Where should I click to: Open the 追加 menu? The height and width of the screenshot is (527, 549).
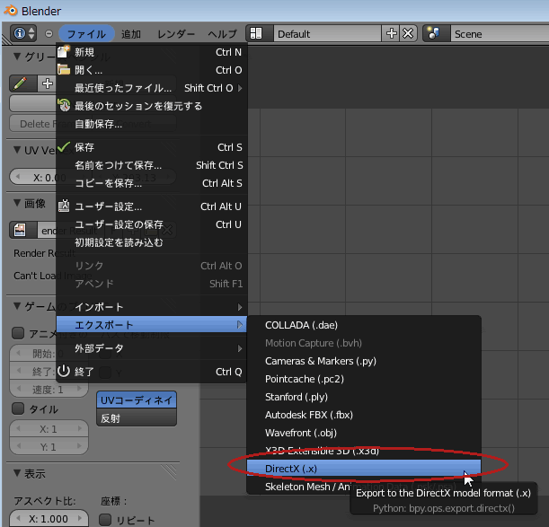tap(131, 34)
